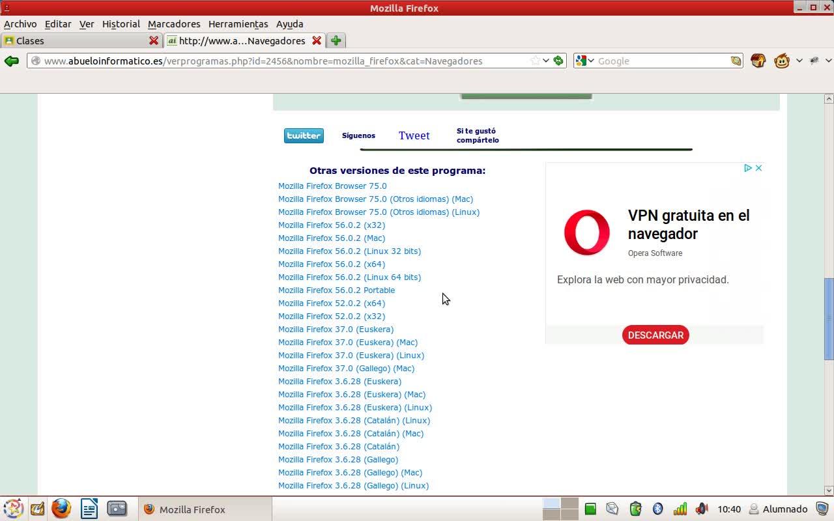Open the Mozilla Firefox 56.0.2 Portable link
This screenshot has width=834, height=521.
(337, 290)
